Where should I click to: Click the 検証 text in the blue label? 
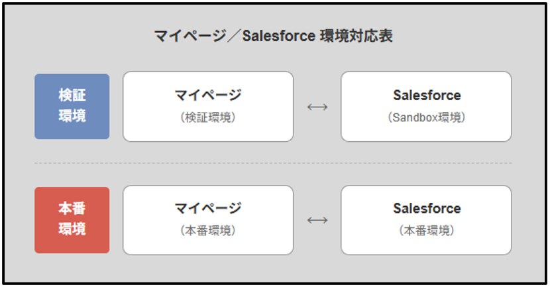72,96
